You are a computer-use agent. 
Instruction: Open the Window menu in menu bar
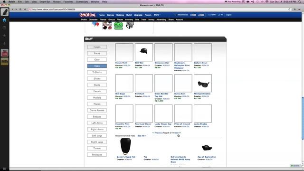pos(95,1)
